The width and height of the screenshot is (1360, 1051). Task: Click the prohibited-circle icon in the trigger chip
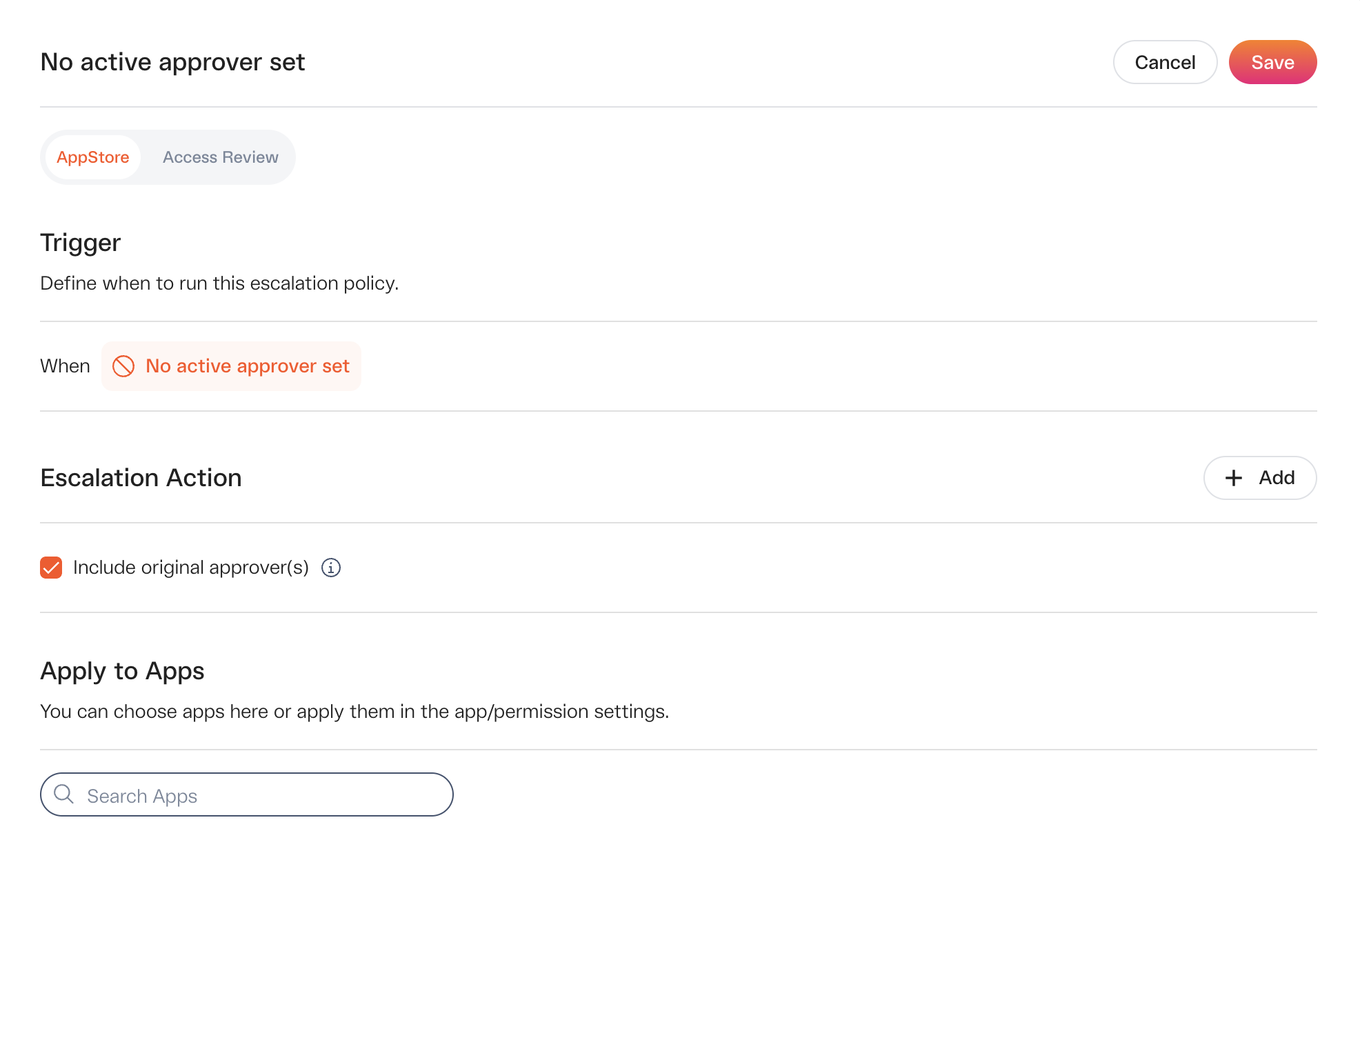coord(123,366)
